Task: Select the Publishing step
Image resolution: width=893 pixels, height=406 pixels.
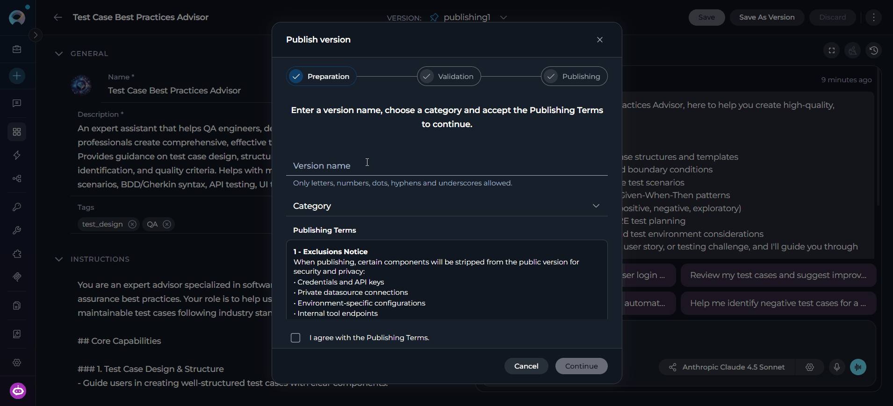Action: coord(574,76)
